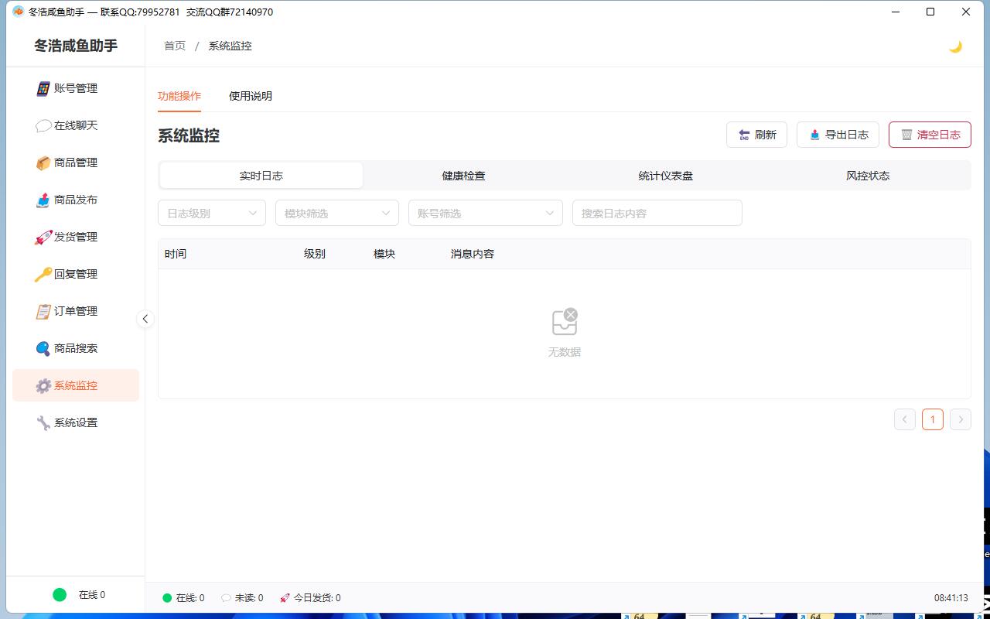Screen dimensions: 990x619
Task: Open 系统设置 wrench item
Action: [76, 422]
